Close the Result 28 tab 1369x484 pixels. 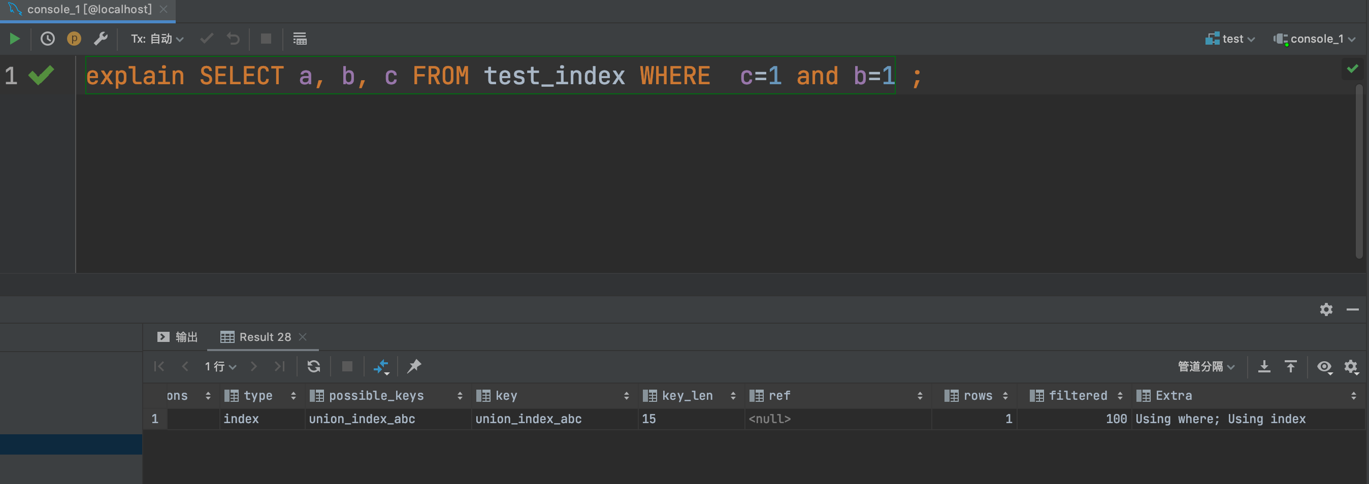(303, 337)
